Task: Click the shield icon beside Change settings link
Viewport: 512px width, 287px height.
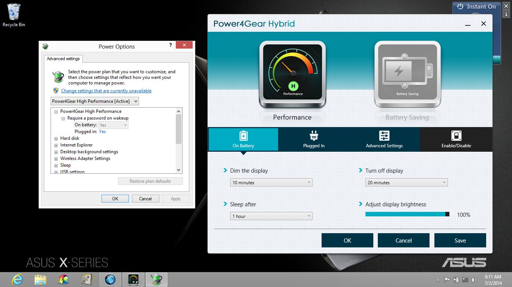Action: 56,90
